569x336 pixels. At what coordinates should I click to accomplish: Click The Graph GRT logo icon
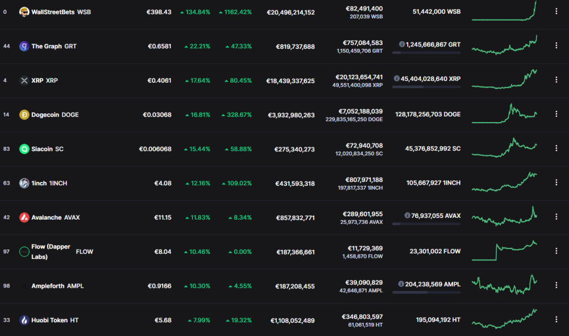coord(24,46)
